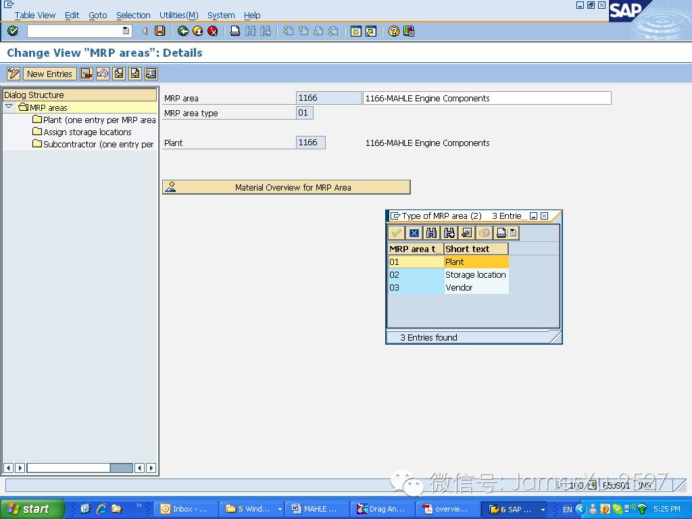The image size is (692, 519).
Task: Click the Print icon in popup toolbar
Action: (x=501, y=232)
